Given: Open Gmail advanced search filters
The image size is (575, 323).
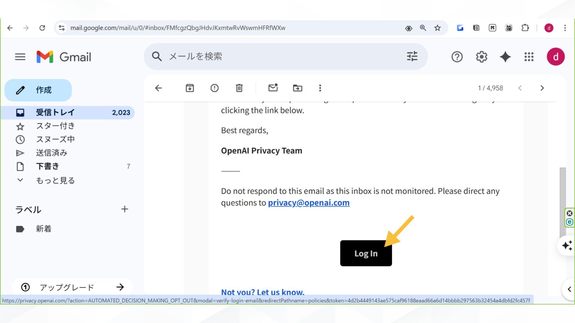Looking at the screenshot, I should tap(412, 57).
